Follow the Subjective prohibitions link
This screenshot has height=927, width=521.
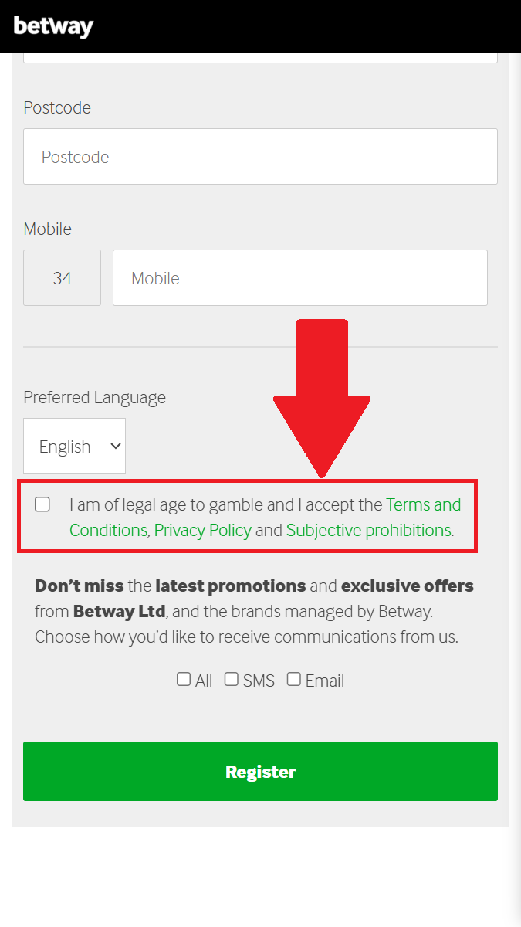click(x=368, y=531)
